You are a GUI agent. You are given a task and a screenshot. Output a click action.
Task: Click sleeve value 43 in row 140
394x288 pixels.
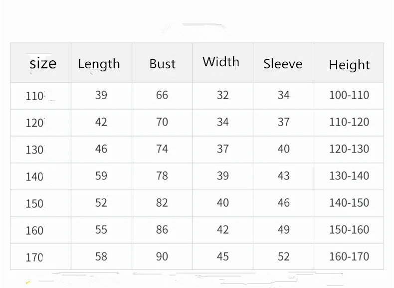click(x=284, y=176)
